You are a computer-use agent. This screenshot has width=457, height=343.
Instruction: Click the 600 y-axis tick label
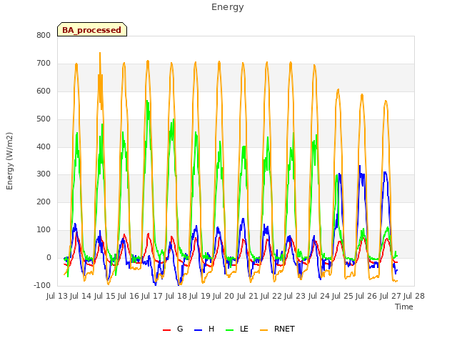click(44, 91)
